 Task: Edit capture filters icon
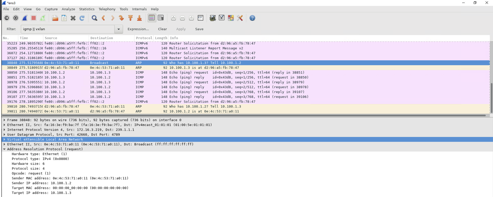coord(213,18)
